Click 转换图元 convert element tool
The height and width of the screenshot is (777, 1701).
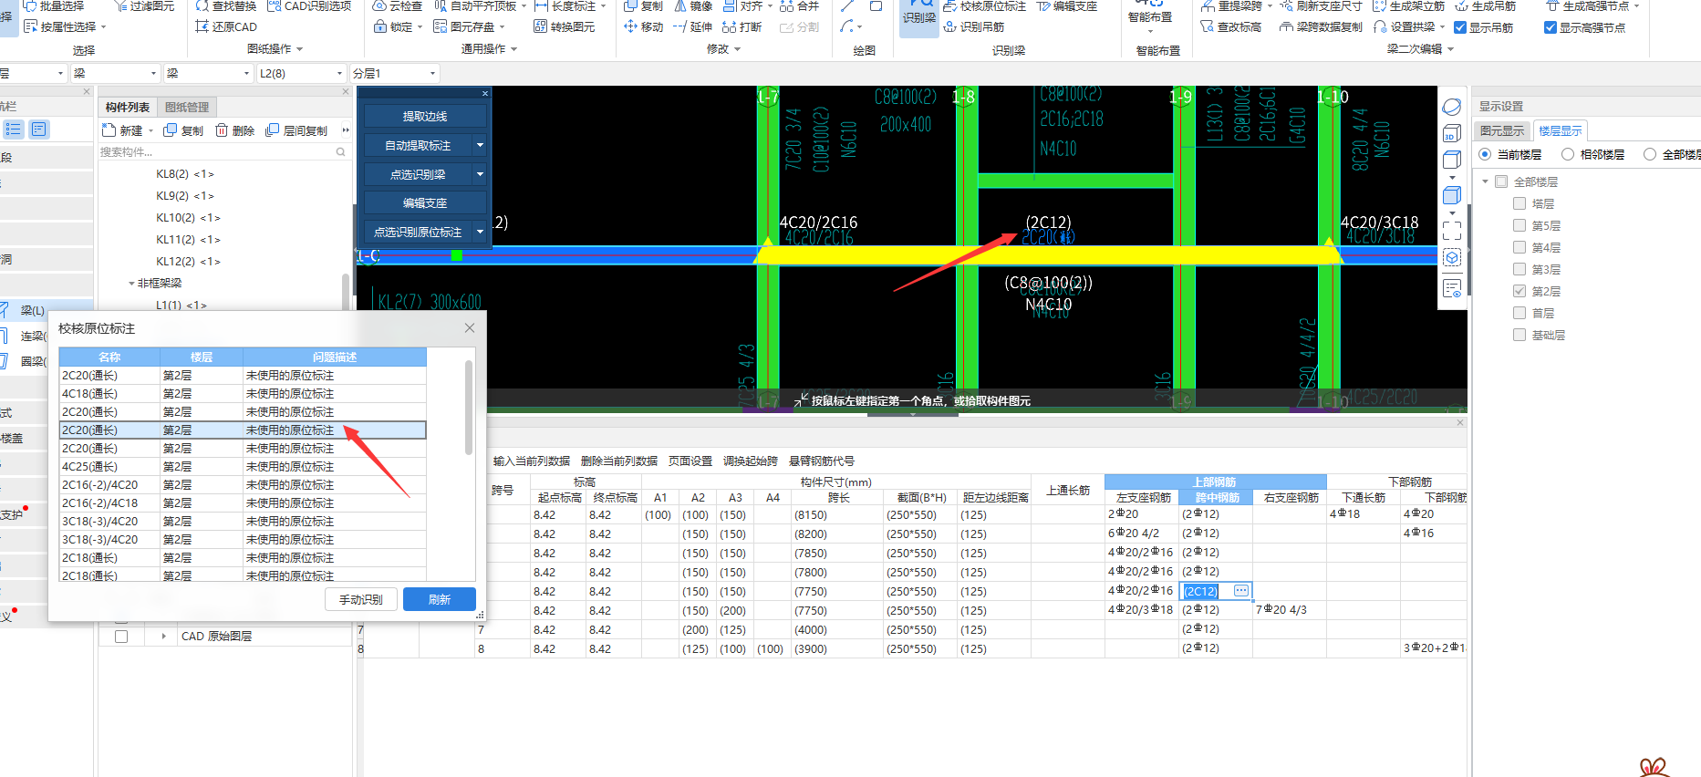point(565,26)
